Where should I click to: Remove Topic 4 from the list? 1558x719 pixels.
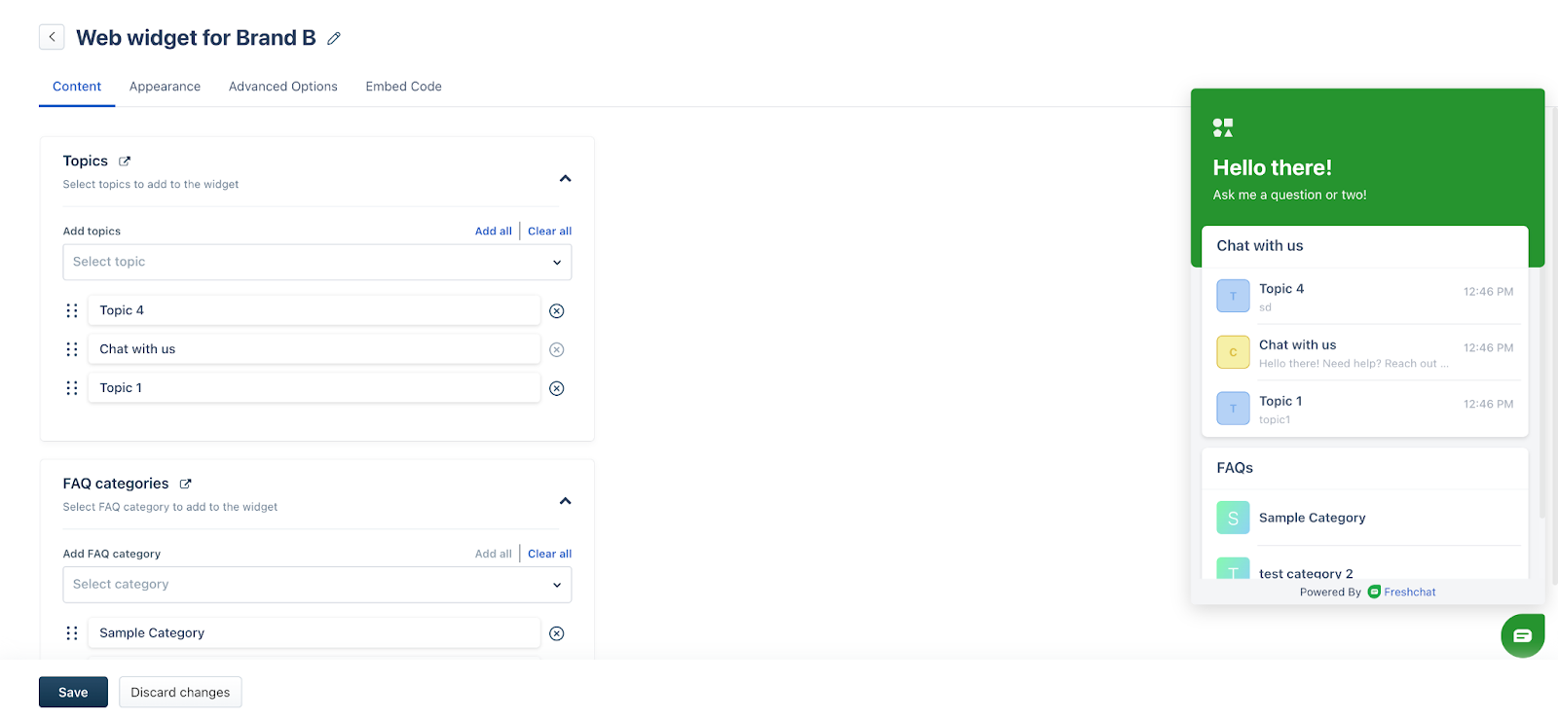pyautogui.click(x=557, y=311)
